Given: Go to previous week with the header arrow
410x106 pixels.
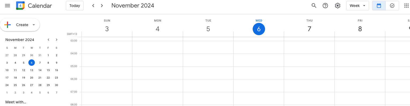Looking at the screenshot, I should [93, 6].
